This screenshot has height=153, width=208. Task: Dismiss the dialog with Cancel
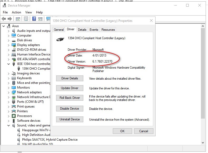click(x=144, y=131)
